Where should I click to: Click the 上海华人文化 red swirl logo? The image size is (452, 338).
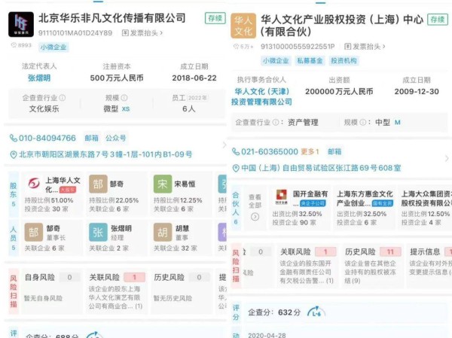click(x=34, y=184)
